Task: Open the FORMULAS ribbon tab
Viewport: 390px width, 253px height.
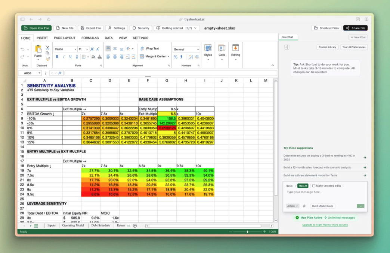Action: tap(90, 38)
